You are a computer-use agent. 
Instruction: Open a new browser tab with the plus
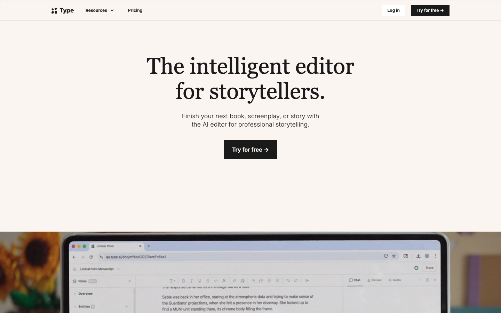149,246
